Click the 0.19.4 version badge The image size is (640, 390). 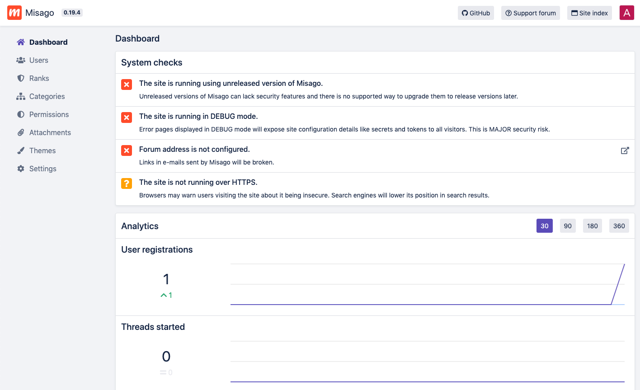pos(72,13)
